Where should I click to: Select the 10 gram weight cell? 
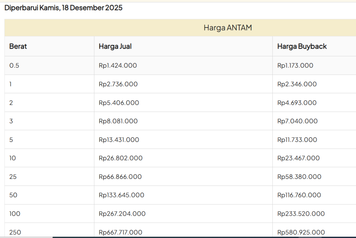tap(13, 158)
